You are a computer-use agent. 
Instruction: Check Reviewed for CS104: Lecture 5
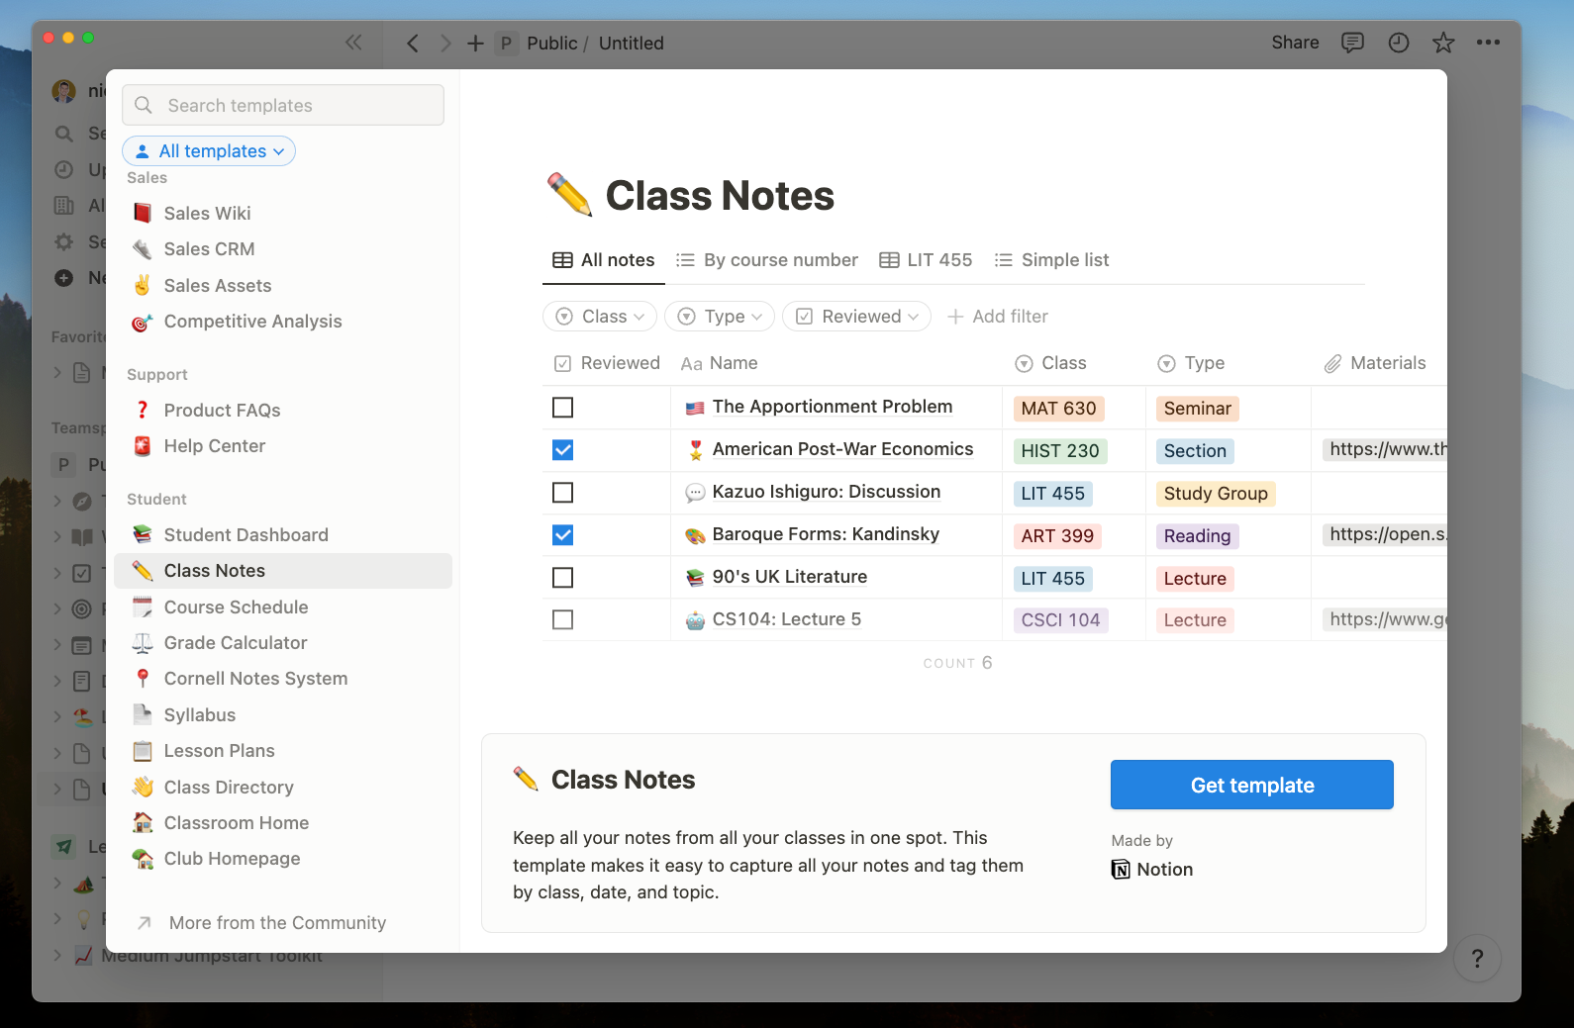click(562, 620)
